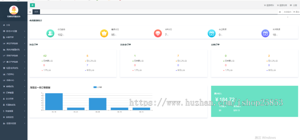Viewport: 300px width, 140px height.
Task: Click the cyan calendar today-new icon
Action: 211,33
